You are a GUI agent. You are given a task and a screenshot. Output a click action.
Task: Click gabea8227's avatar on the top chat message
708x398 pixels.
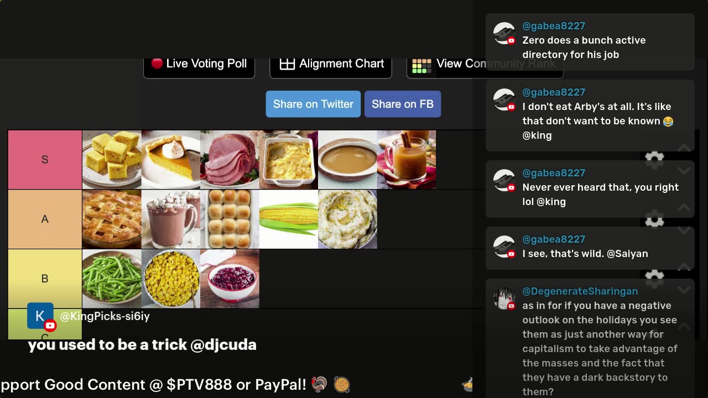(x=504, y=34)
